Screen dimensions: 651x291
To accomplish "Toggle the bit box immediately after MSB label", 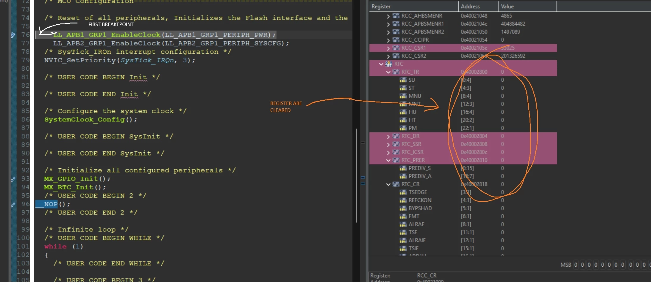I will [576, 265].
